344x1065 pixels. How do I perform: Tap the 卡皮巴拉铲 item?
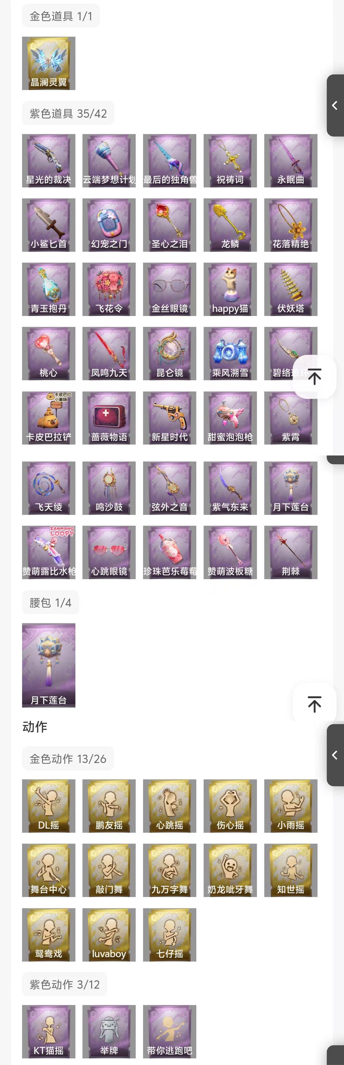49,418
